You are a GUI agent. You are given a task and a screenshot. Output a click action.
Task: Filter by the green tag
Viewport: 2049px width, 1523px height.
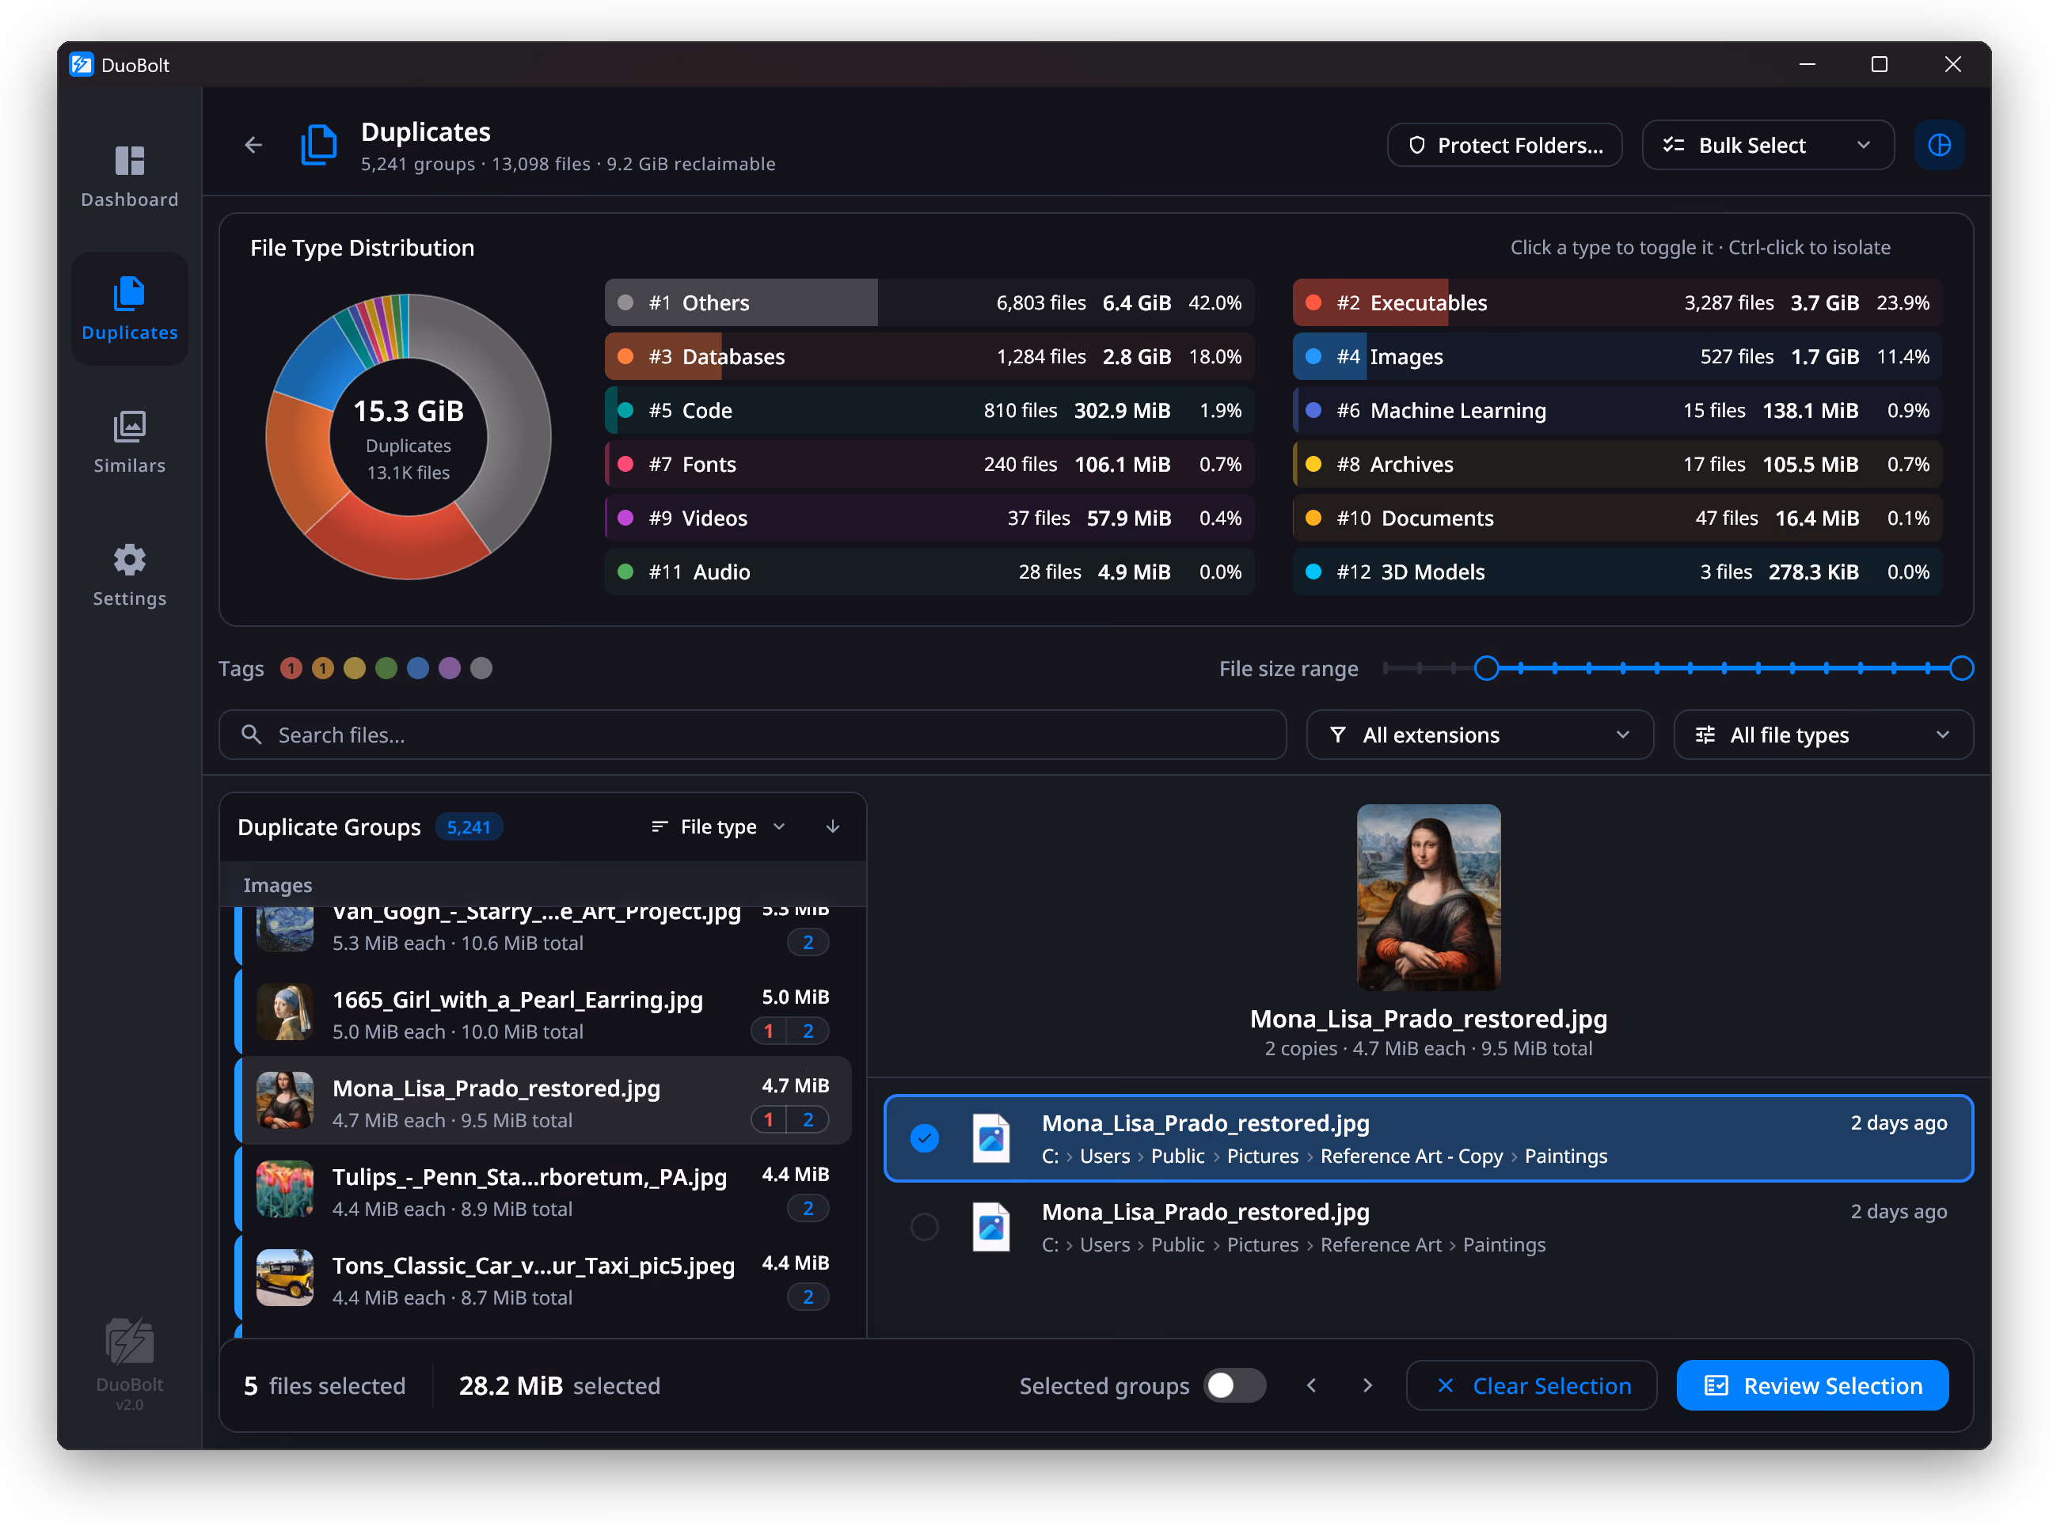click(386, 668)
